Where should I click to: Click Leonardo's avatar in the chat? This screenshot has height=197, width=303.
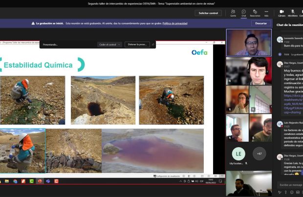click(280, 40)
